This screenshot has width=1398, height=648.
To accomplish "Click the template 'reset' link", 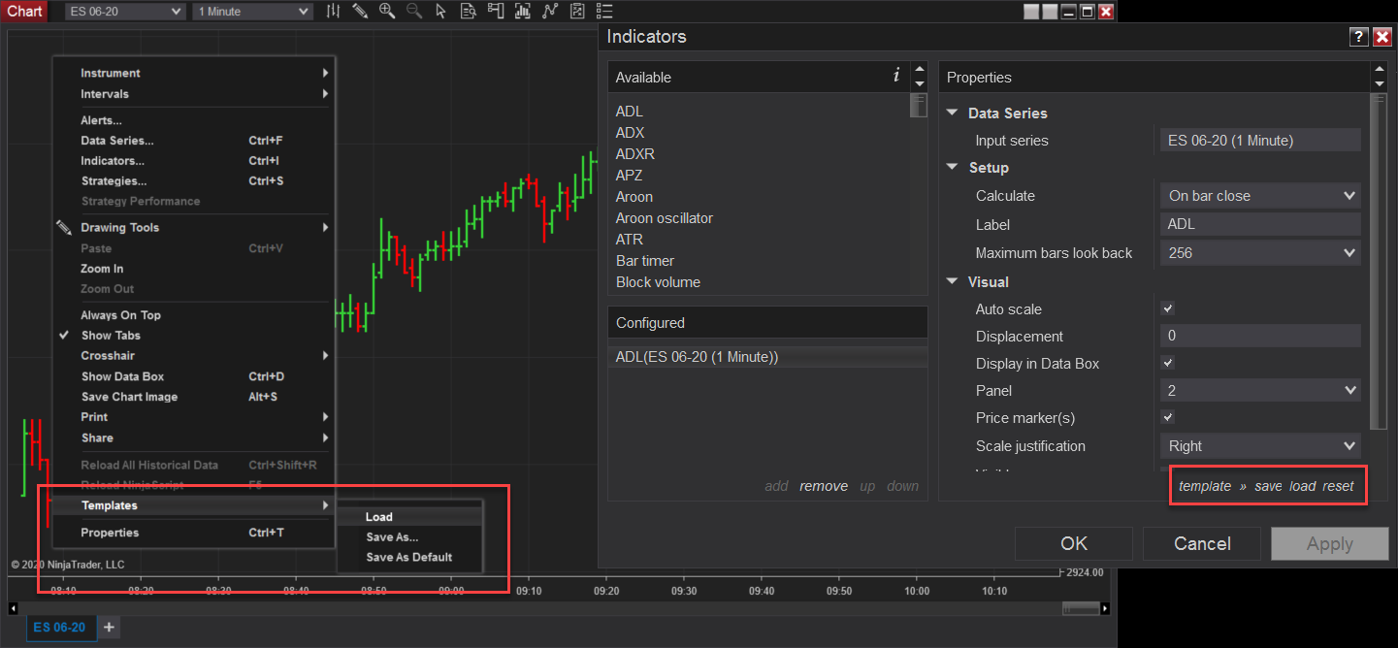I will tap(1338, 486).
